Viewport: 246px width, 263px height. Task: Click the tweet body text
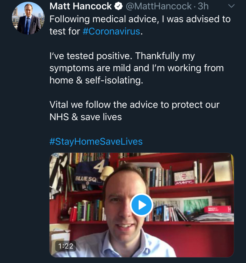(135, 68)
